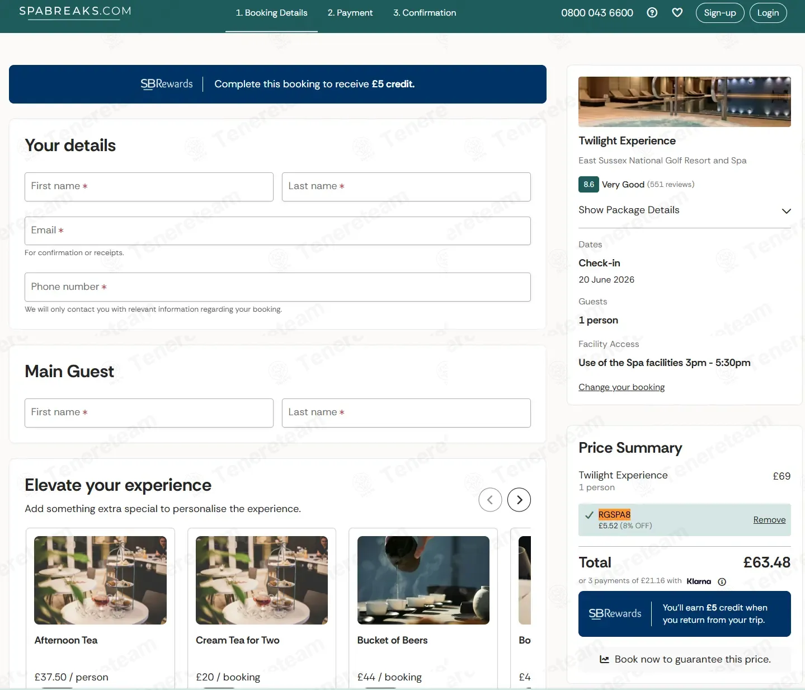Click the Twilight Experience package title
This screenshot has height=690, width=805.
627,141
